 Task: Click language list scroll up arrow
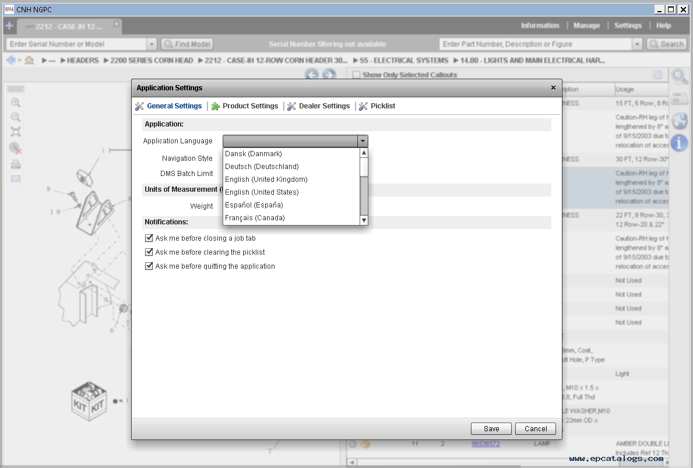pyautogui.click(x=364, y=153)
